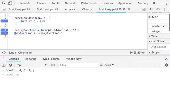Toggle breakpoint on line 3 gutter
Viewport: 170px width, 95px height.
[x=4, y=21]
